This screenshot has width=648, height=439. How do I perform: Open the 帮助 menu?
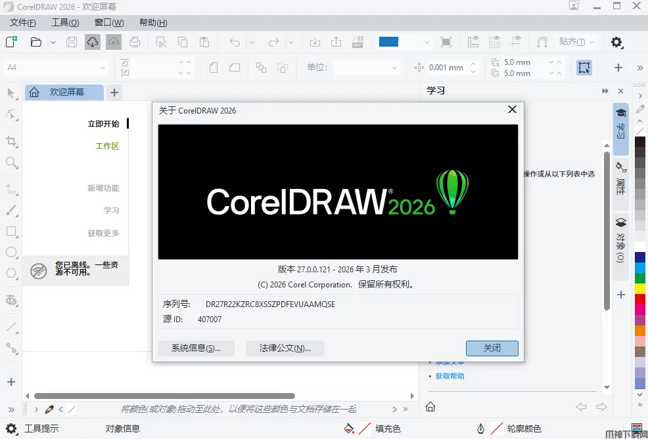coord(153,22)
